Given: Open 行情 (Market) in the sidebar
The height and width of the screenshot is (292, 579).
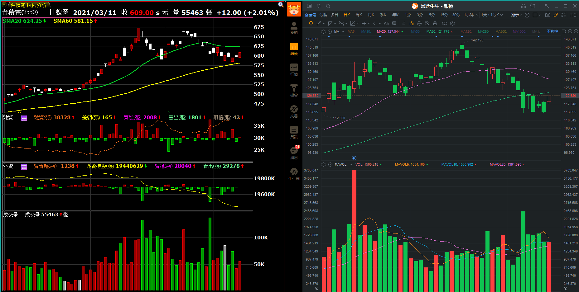Looking at the screenshot, I should click(294, 70).
